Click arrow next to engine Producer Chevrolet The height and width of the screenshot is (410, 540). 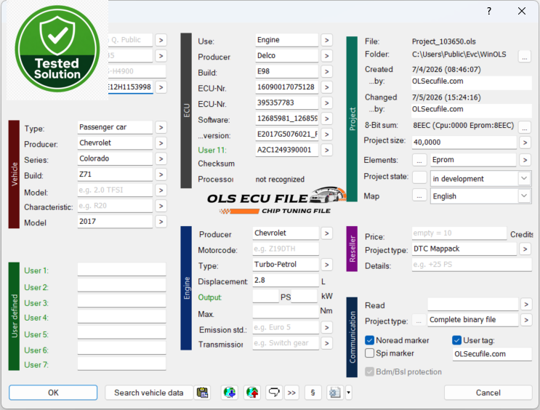[327, 233]
